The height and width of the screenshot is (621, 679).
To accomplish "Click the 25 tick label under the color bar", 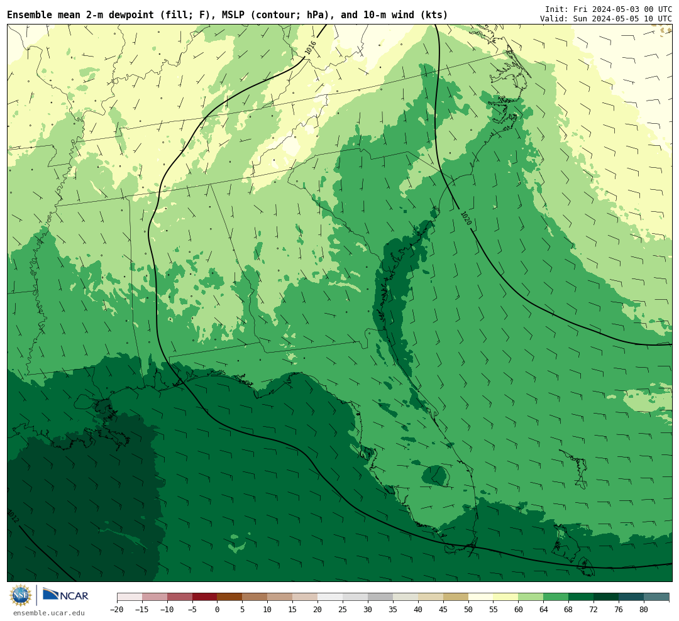I will [343, 609].
